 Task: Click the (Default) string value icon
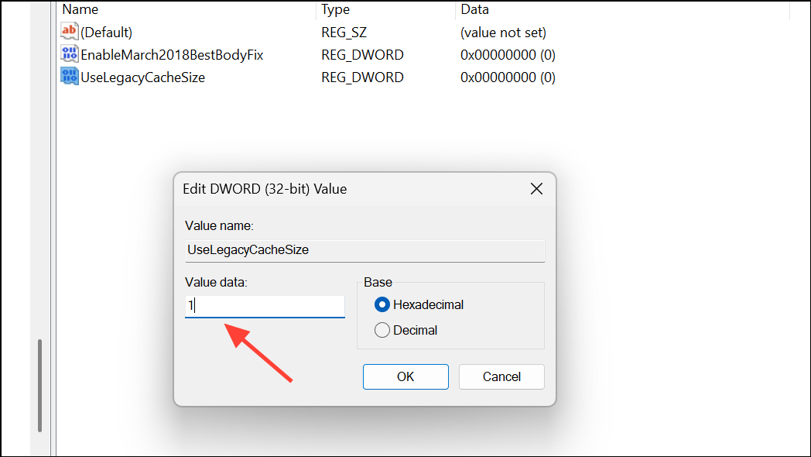point(70,32)
